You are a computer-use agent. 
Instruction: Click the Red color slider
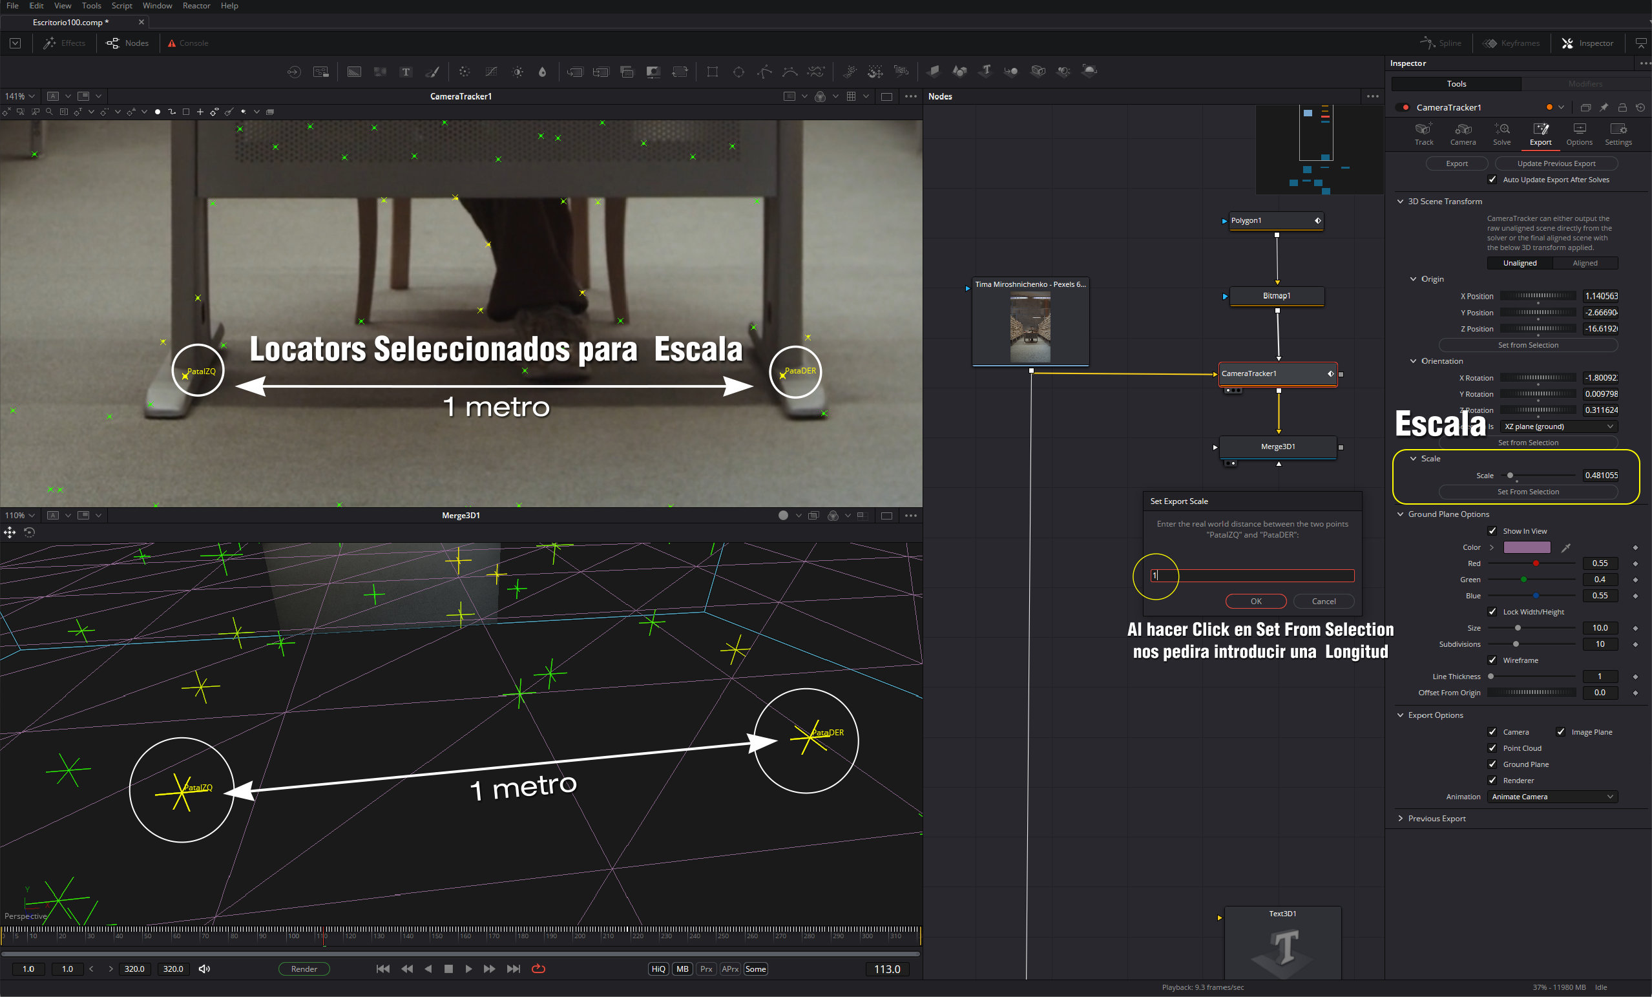(1532, 564)
